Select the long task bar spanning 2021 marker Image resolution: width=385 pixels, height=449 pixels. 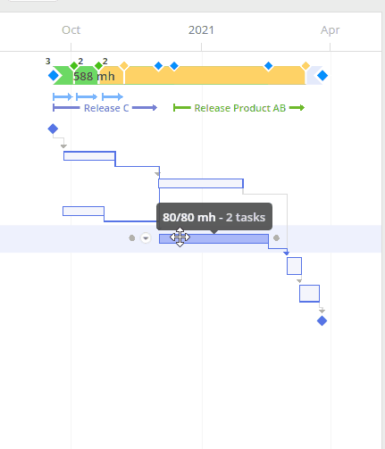pyautogui.click(x=201, y=184)
